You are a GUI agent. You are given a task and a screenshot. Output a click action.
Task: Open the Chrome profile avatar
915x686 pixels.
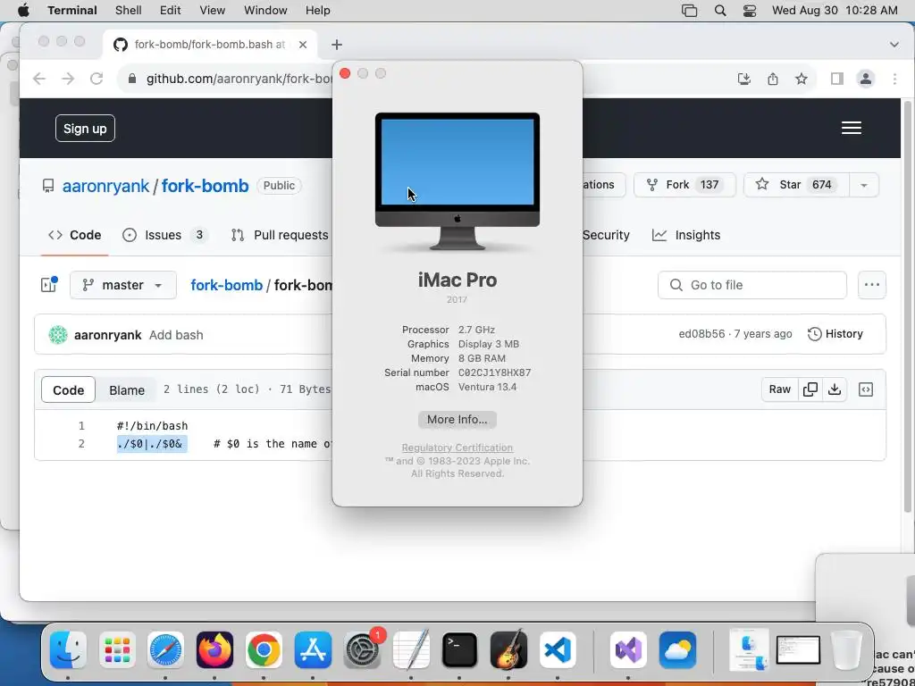pos(865,79)
